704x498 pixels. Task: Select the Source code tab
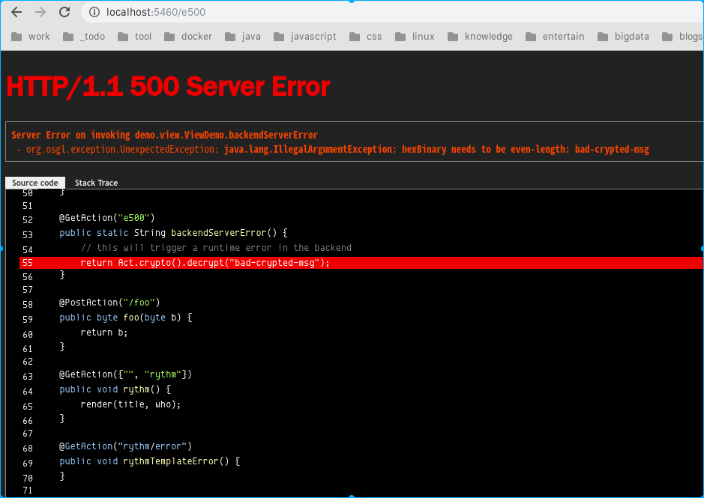coord(35,183)
